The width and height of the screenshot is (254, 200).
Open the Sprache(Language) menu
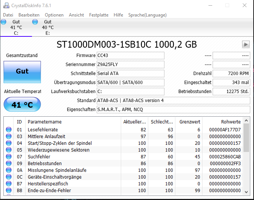coord(148,15)
